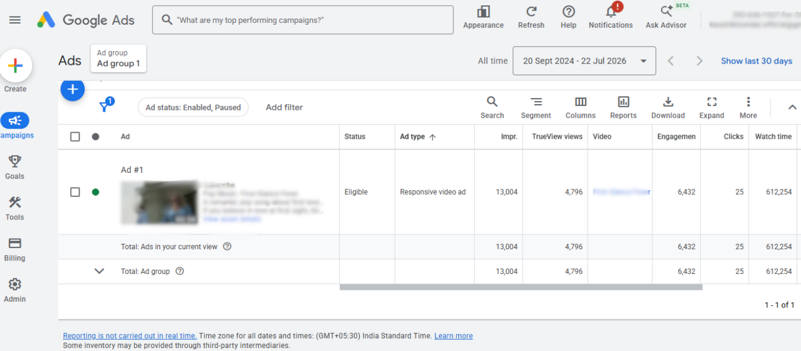Click the search campaigns input field
This screenshot has width=801, height=351.
coord(303,20)
